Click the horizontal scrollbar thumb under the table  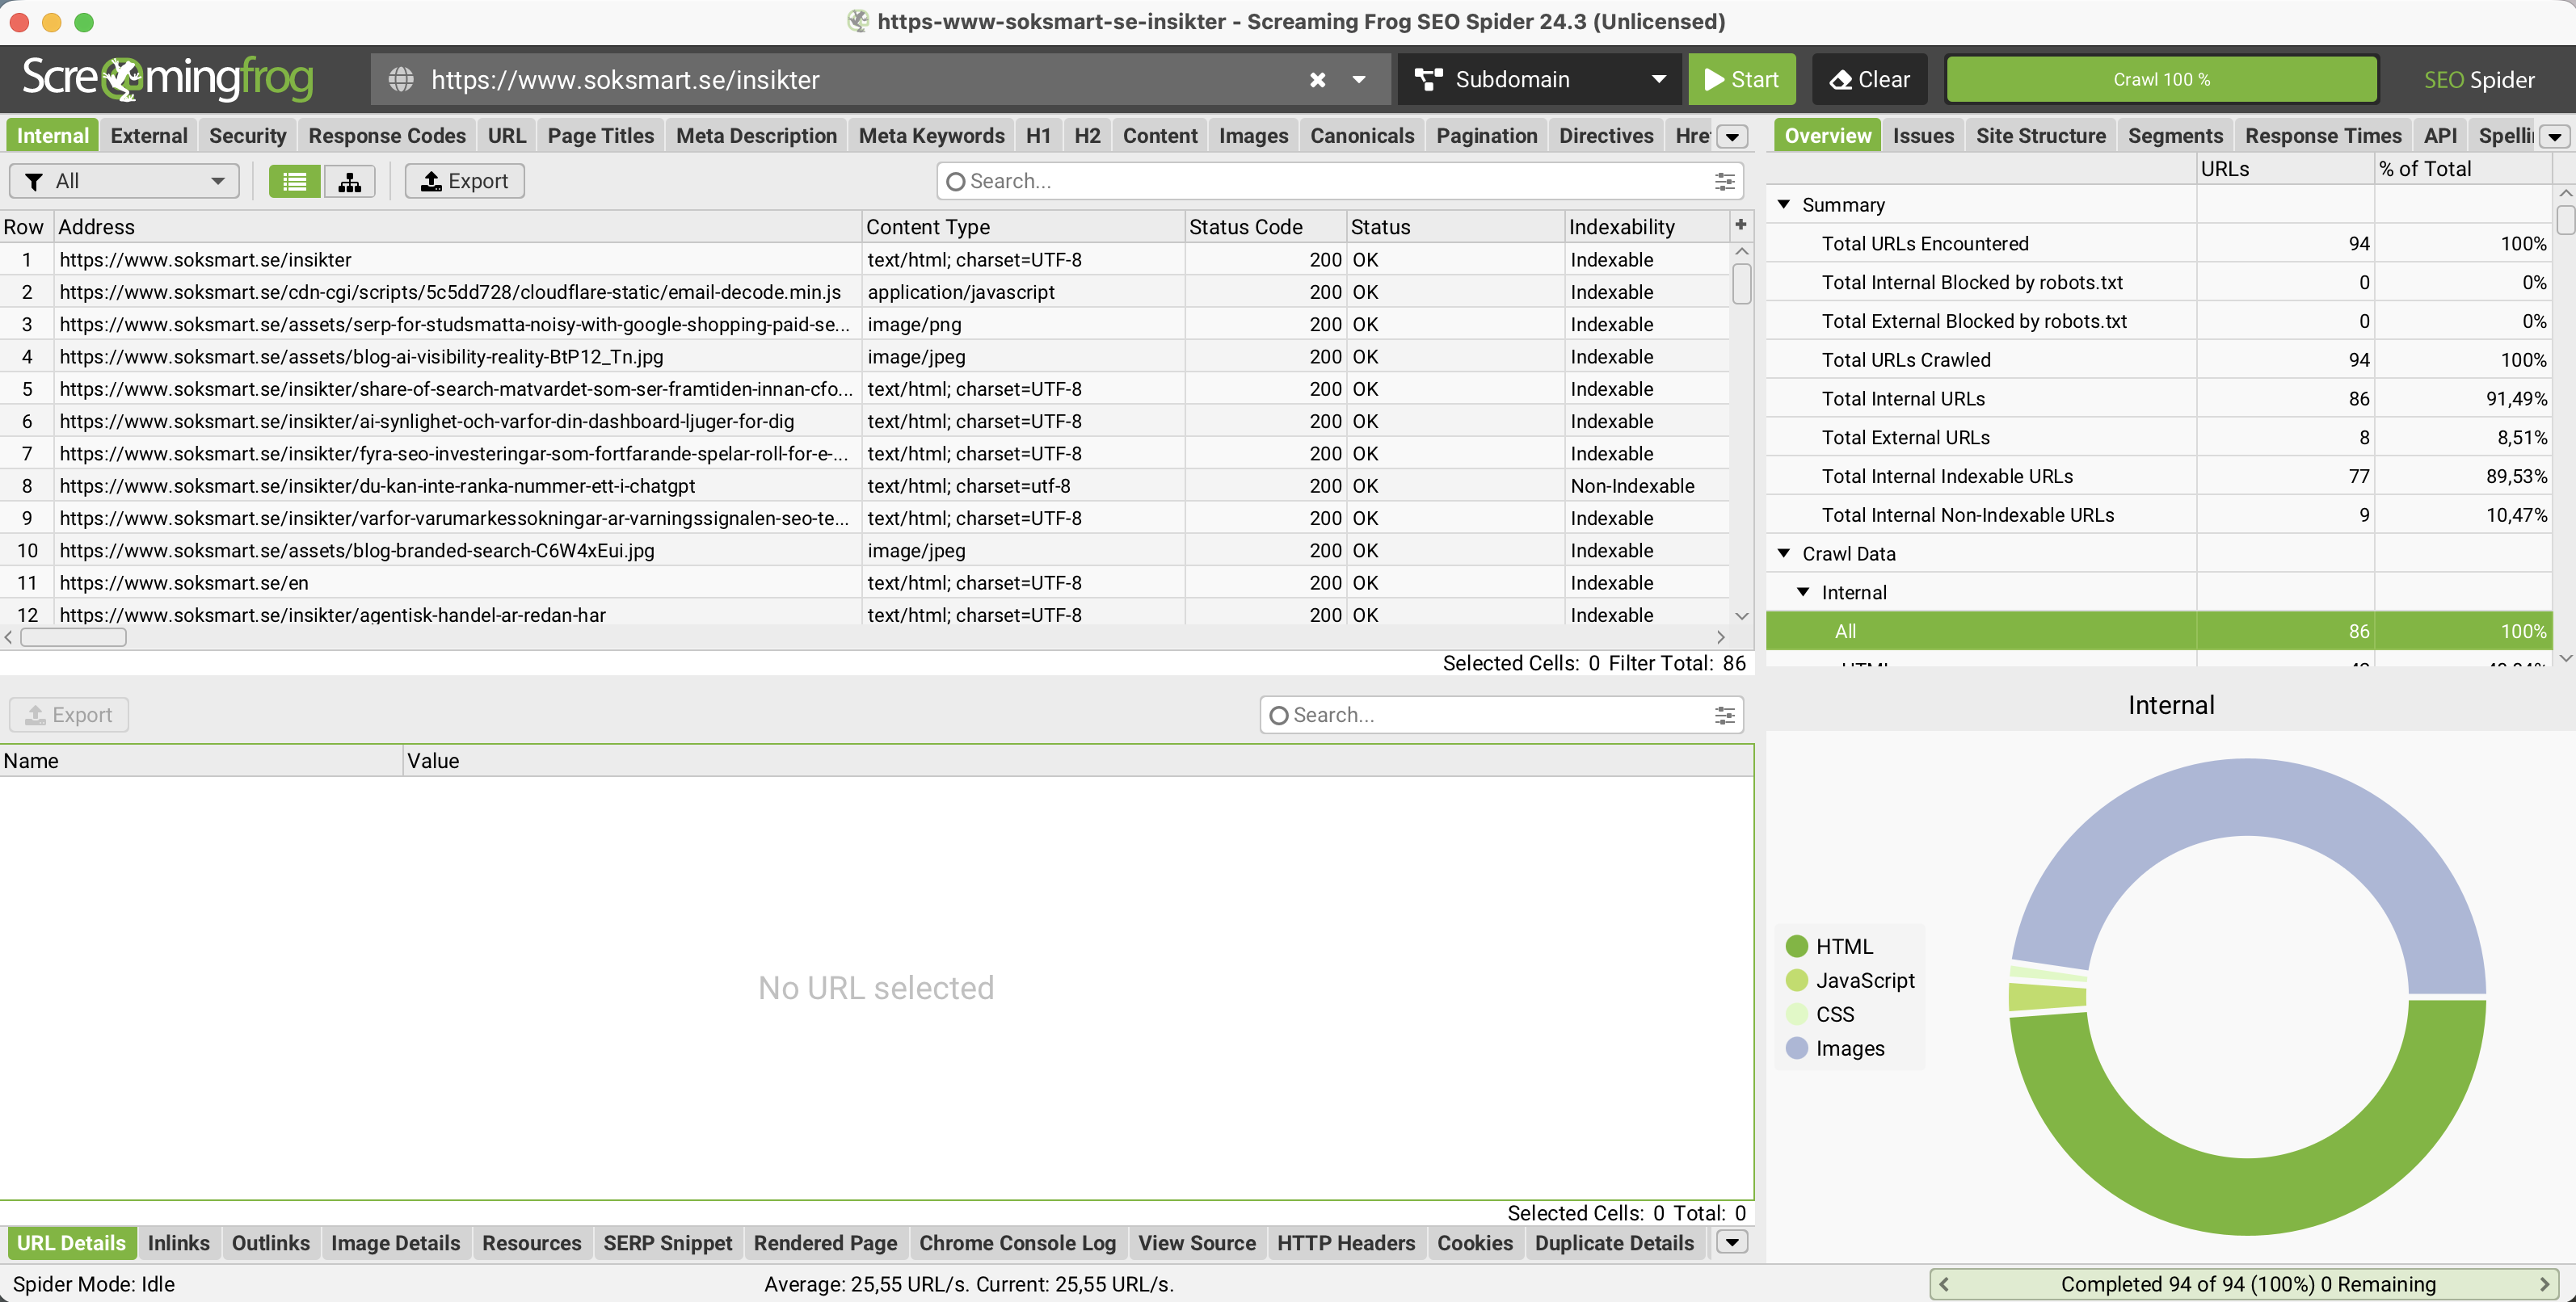(x=73, y=636)
